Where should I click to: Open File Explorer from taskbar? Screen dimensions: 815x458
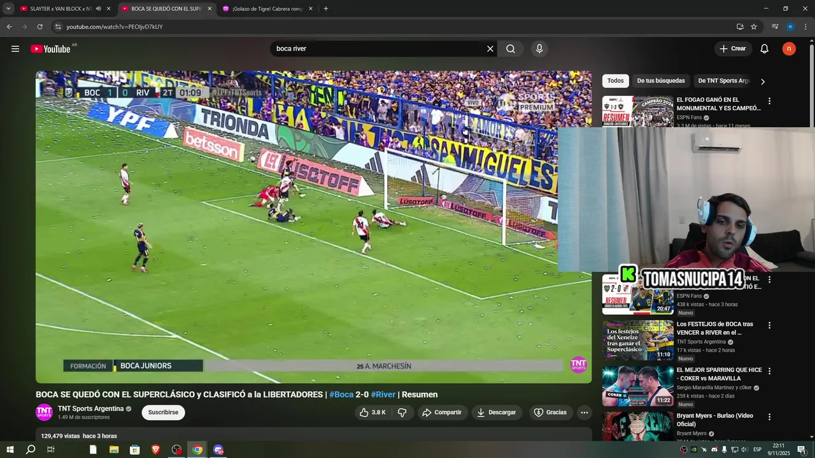click(x=114, y=450)
